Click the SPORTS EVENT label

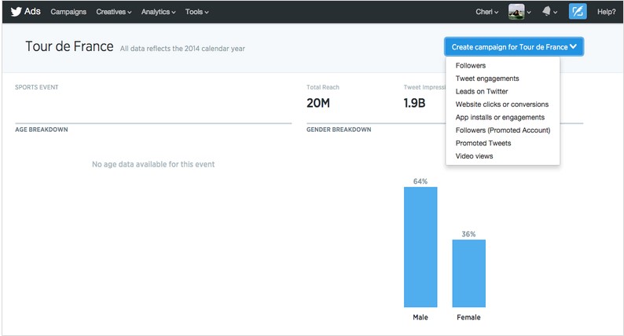(37, 87)
